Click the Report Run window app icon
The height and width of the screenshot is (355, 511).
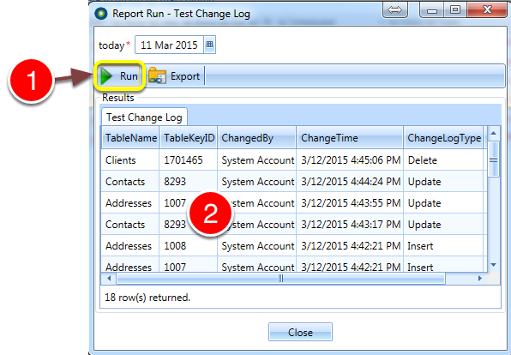(101, 14)
